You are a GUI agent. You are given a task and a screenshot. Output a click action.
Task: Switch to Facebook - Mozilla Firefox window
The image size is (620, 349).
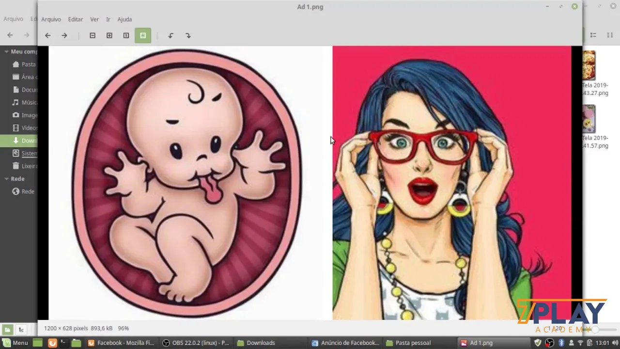pos(121,343)
